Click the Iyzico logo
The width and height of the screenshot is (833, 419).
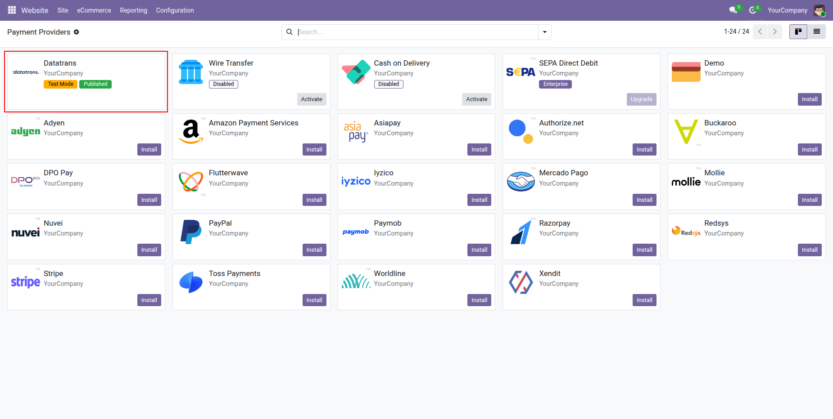(356, 181)
